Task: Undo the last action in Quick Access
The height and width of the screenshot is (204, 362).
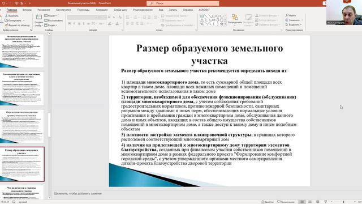Action: click(x=3, y=3)
